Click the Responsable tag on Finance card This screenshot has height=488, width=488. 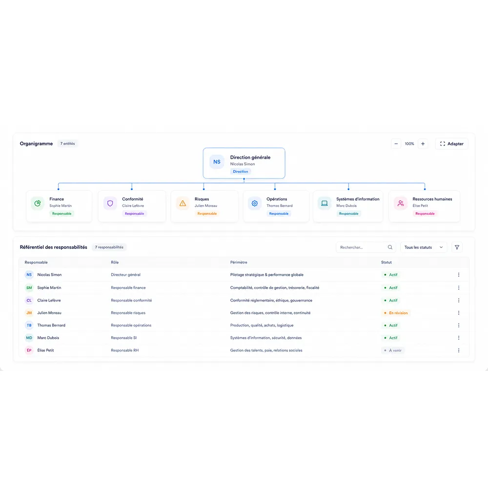coord(61,214)
